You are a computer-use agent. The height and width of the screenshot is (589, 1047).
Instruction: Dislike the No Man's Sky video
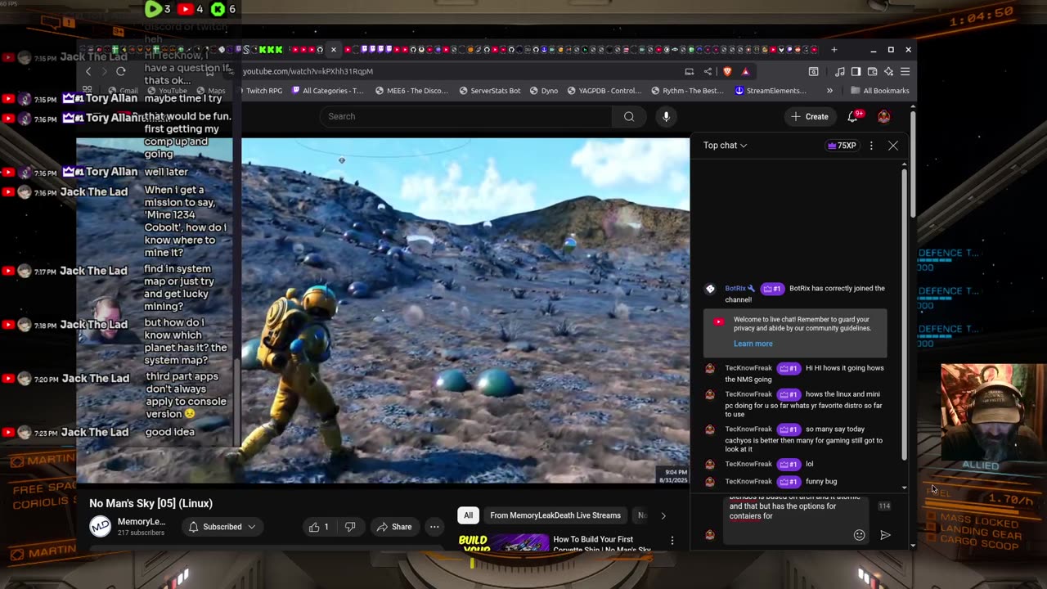pyautogui.click(x=349, y=527)
